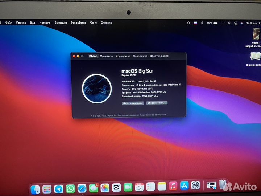Launch the Music app from the dock
Image resolution: width=261 pixels, height=196 pixels.
coord(173,186)
